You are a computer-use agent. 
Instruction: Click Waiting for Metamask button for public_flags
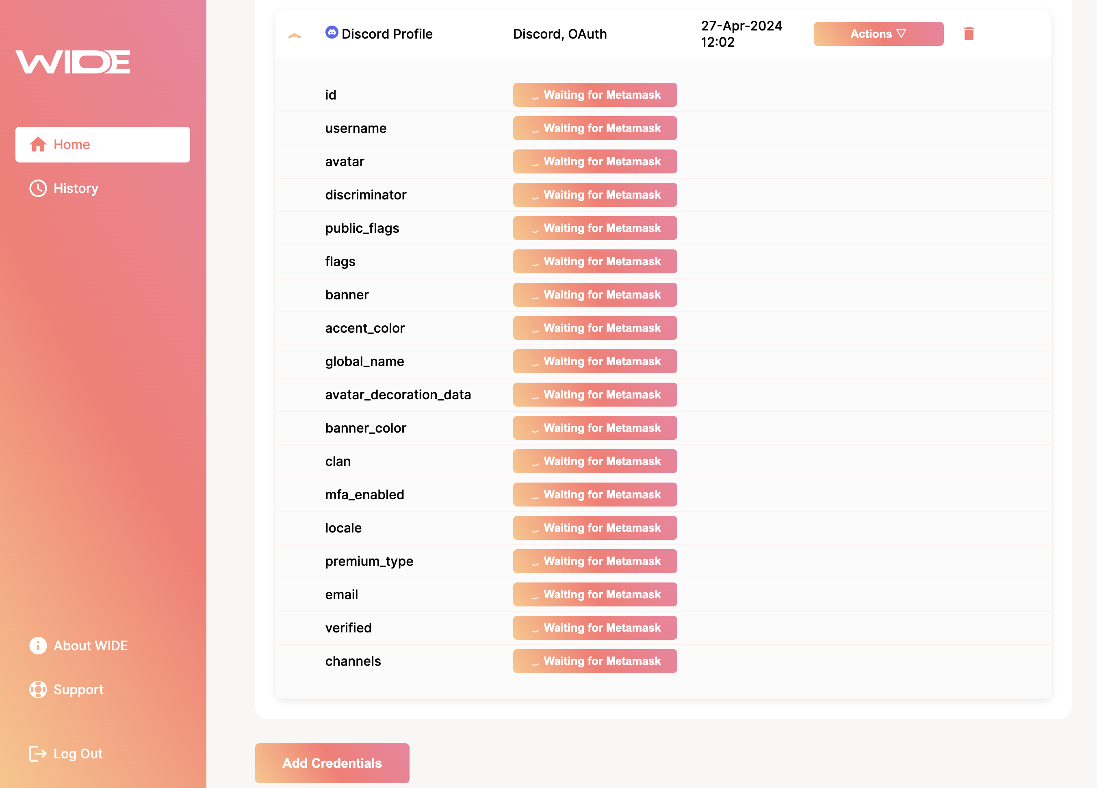(x=595, y=228)
